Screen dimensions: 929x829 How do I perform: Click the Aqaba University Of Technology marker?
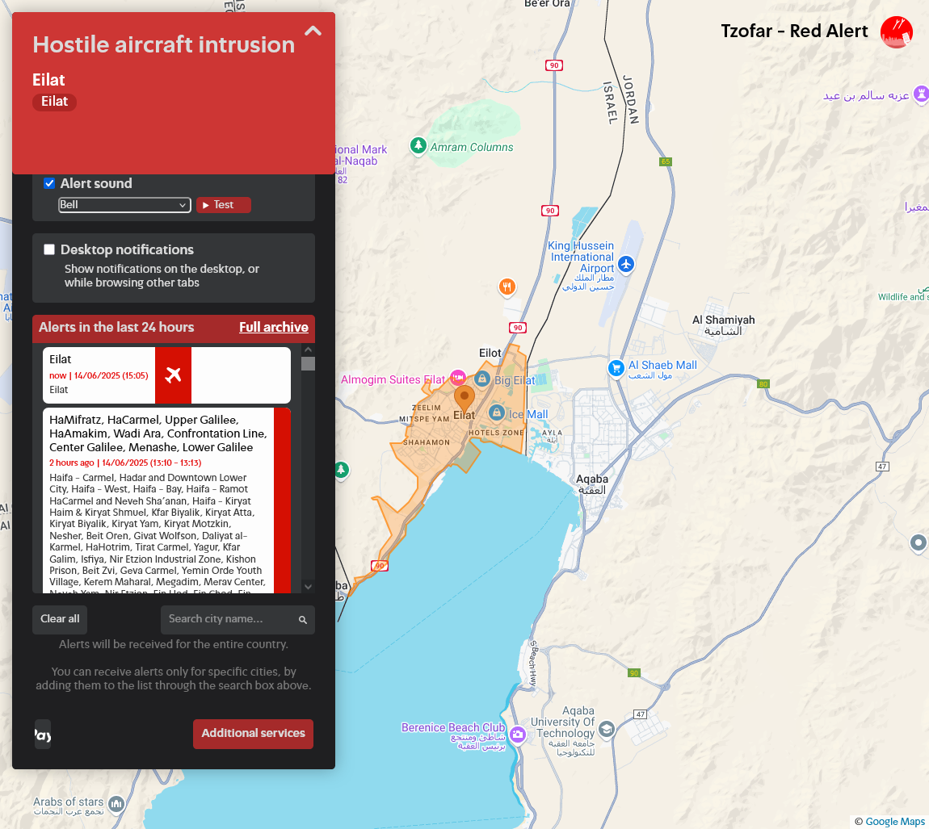click(607, 729)
